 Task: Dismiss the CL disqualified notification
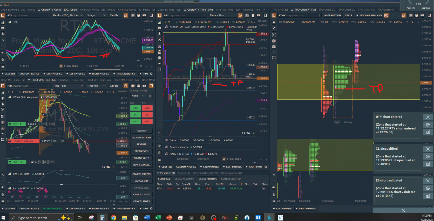point(428,149)
